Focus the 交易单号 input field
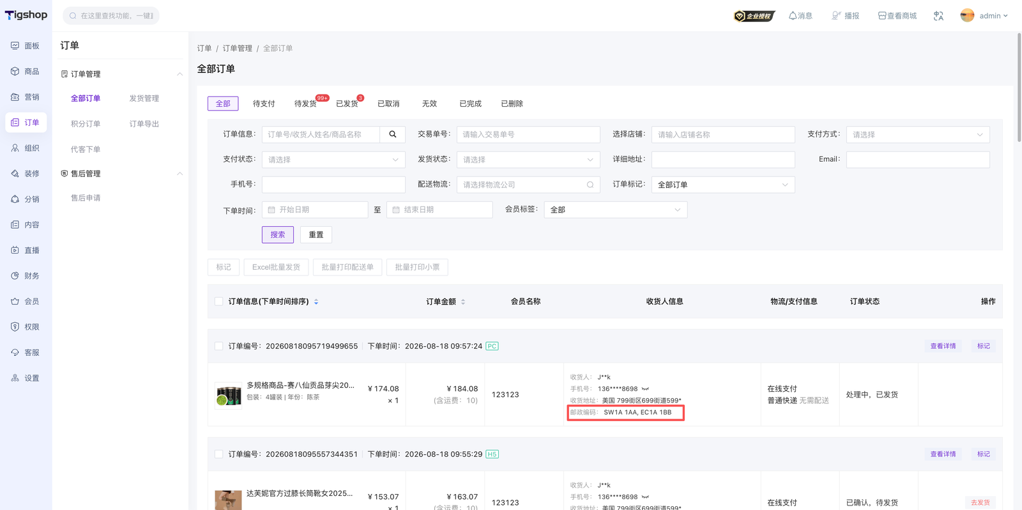The width and height of the screenshot is (1022, 510). 528,134
